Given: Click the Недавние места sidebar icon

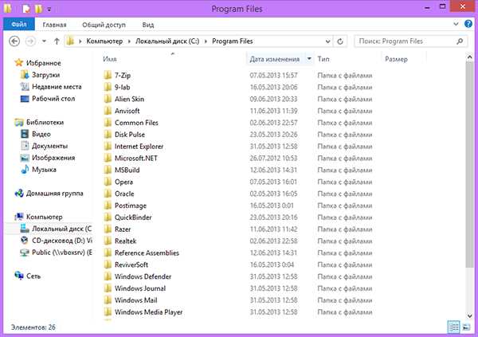Looking at the screenshot, I should (x=25, y=87).
